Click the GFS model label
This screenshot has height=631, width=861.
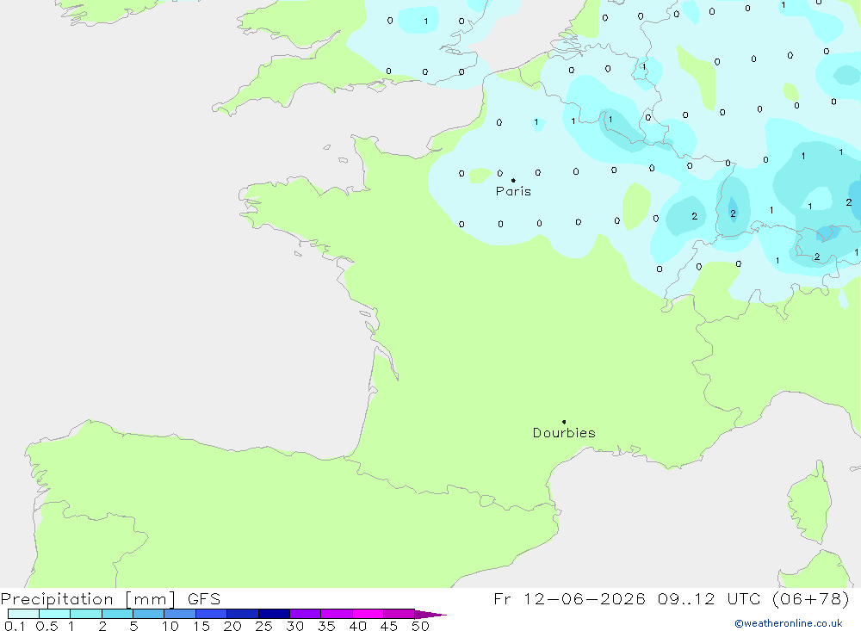point(204,599)
